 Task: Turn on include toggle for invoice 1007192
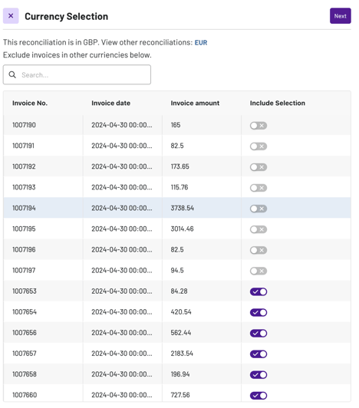259,167
